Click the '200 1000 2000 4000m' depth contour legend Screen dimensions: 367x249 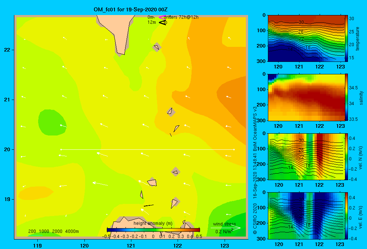[x=53, y=231]
